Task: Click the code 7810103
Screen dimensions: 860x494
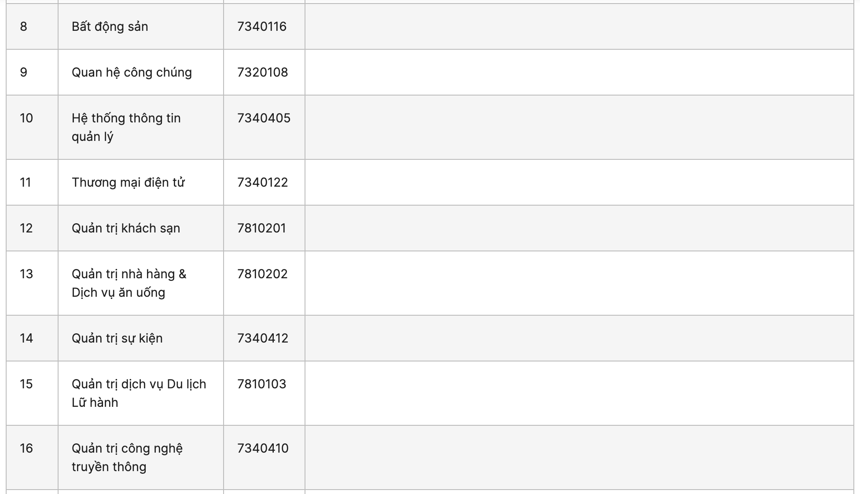Action: click(261, 384)
